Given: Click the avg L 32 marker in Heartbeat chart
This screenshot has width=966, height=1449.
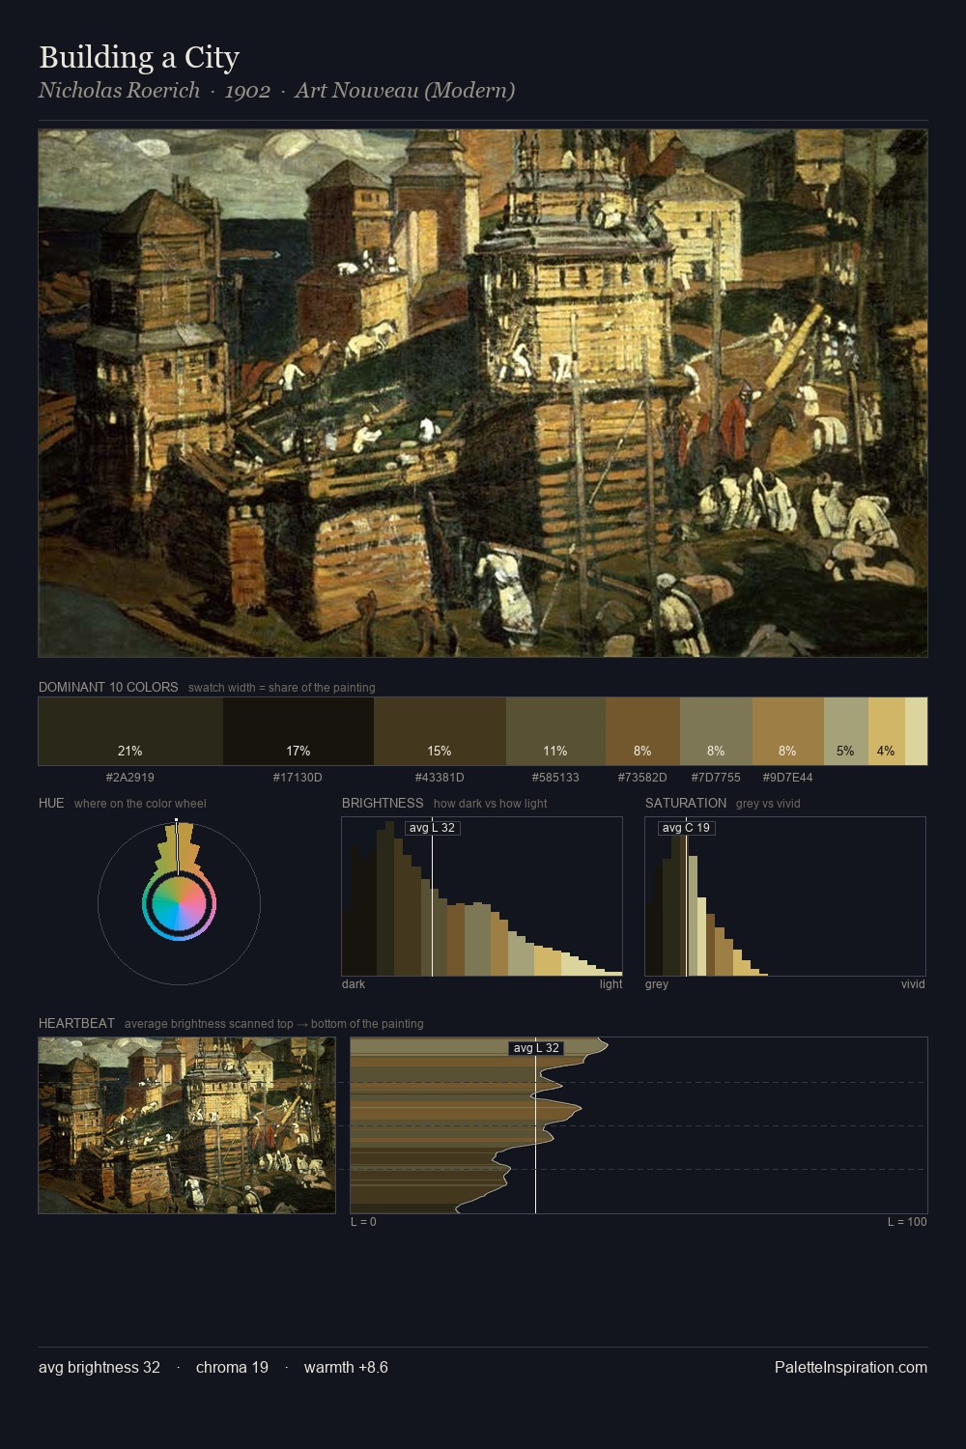Looking at the screenshot, I should coord(536,1048).
